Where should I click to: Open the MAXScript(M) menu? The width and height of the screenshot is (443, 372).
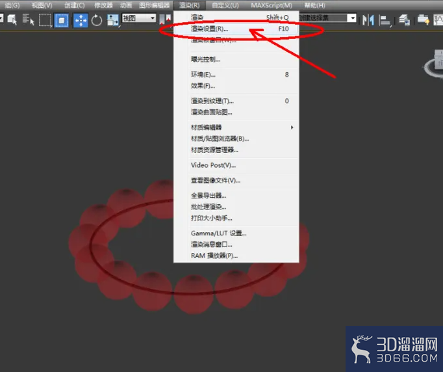tap(272, 5)
